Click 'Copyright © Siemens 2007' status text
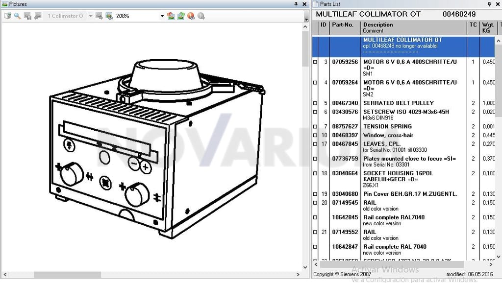Image resolution: width=502 pixels, height=283 pixels. click(342, 274)
